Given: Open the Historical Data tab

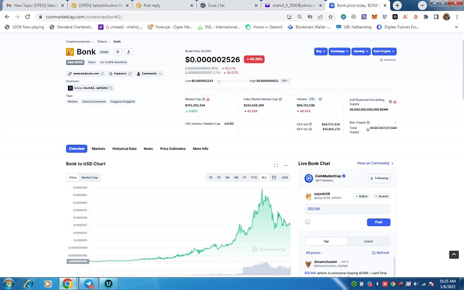Looking at the screenshot, I should point(124,149).
